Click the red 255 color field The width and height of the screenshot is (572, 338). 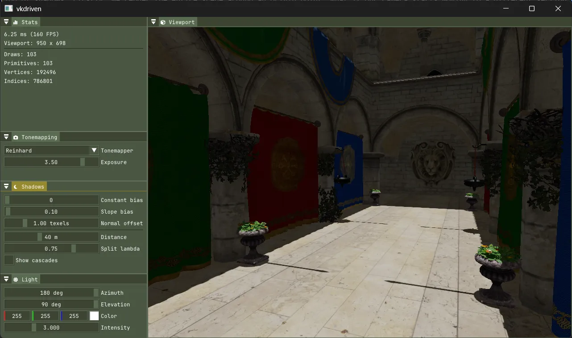[17, 316]
